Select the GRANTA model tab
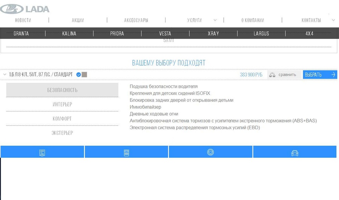This screenshot has width=339, height=200. point(21,34)
